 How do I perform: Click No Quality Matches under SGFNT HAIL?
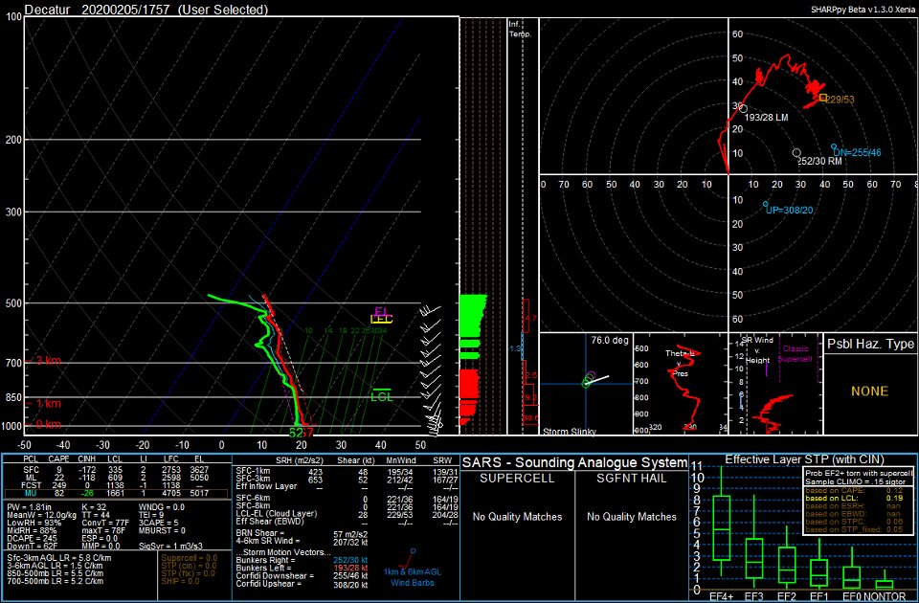click(x=631, y=516)
